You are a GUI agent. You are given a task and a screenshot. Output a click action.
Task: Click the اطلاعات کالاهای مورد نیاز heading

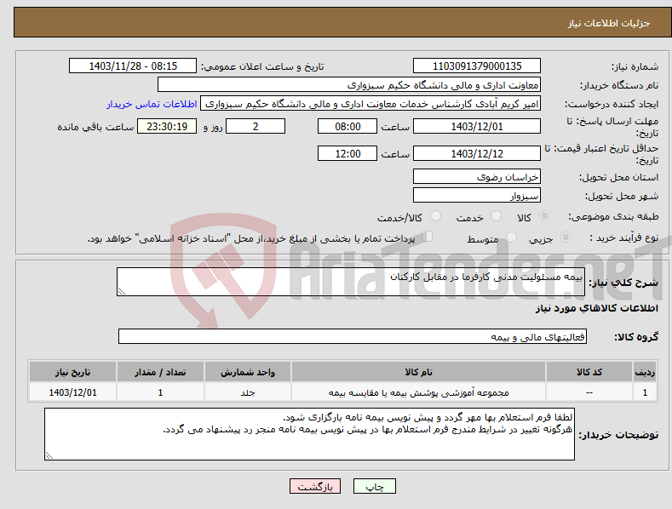pos(596,308)
